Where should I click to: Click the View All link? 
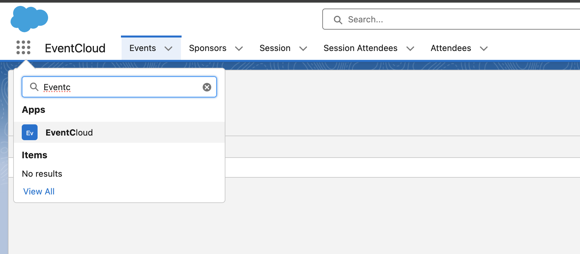pos(39,191)
